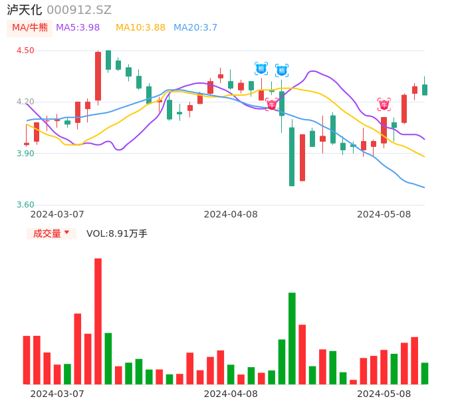Toggle the MA5 moving average legend

[x=78, y=28]
